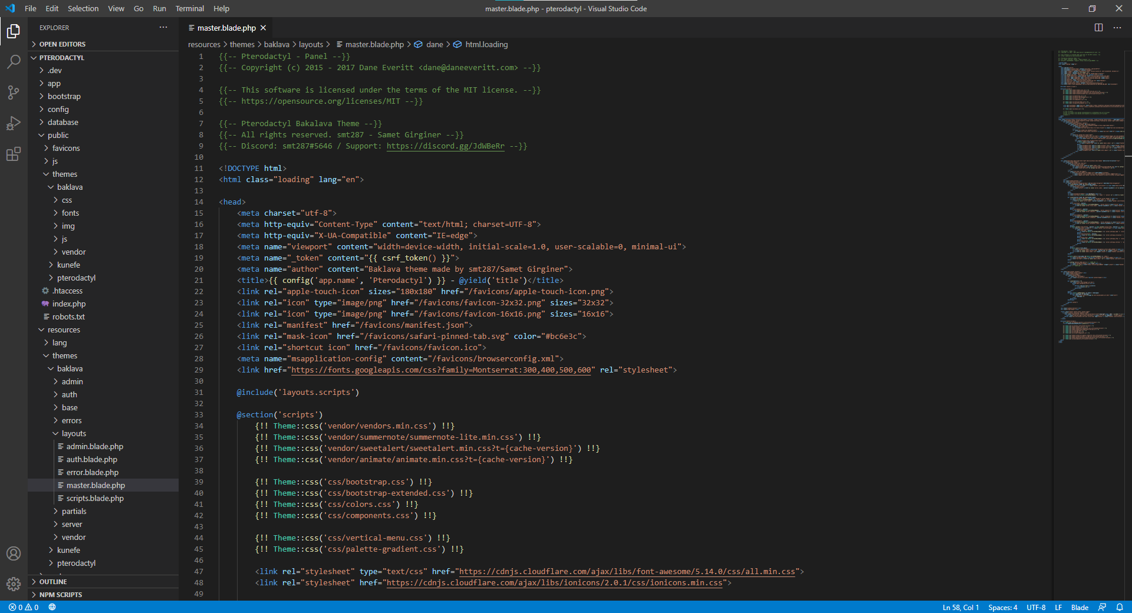Open the Selection menu
The image size is (1132, 613).
(83, 8)
